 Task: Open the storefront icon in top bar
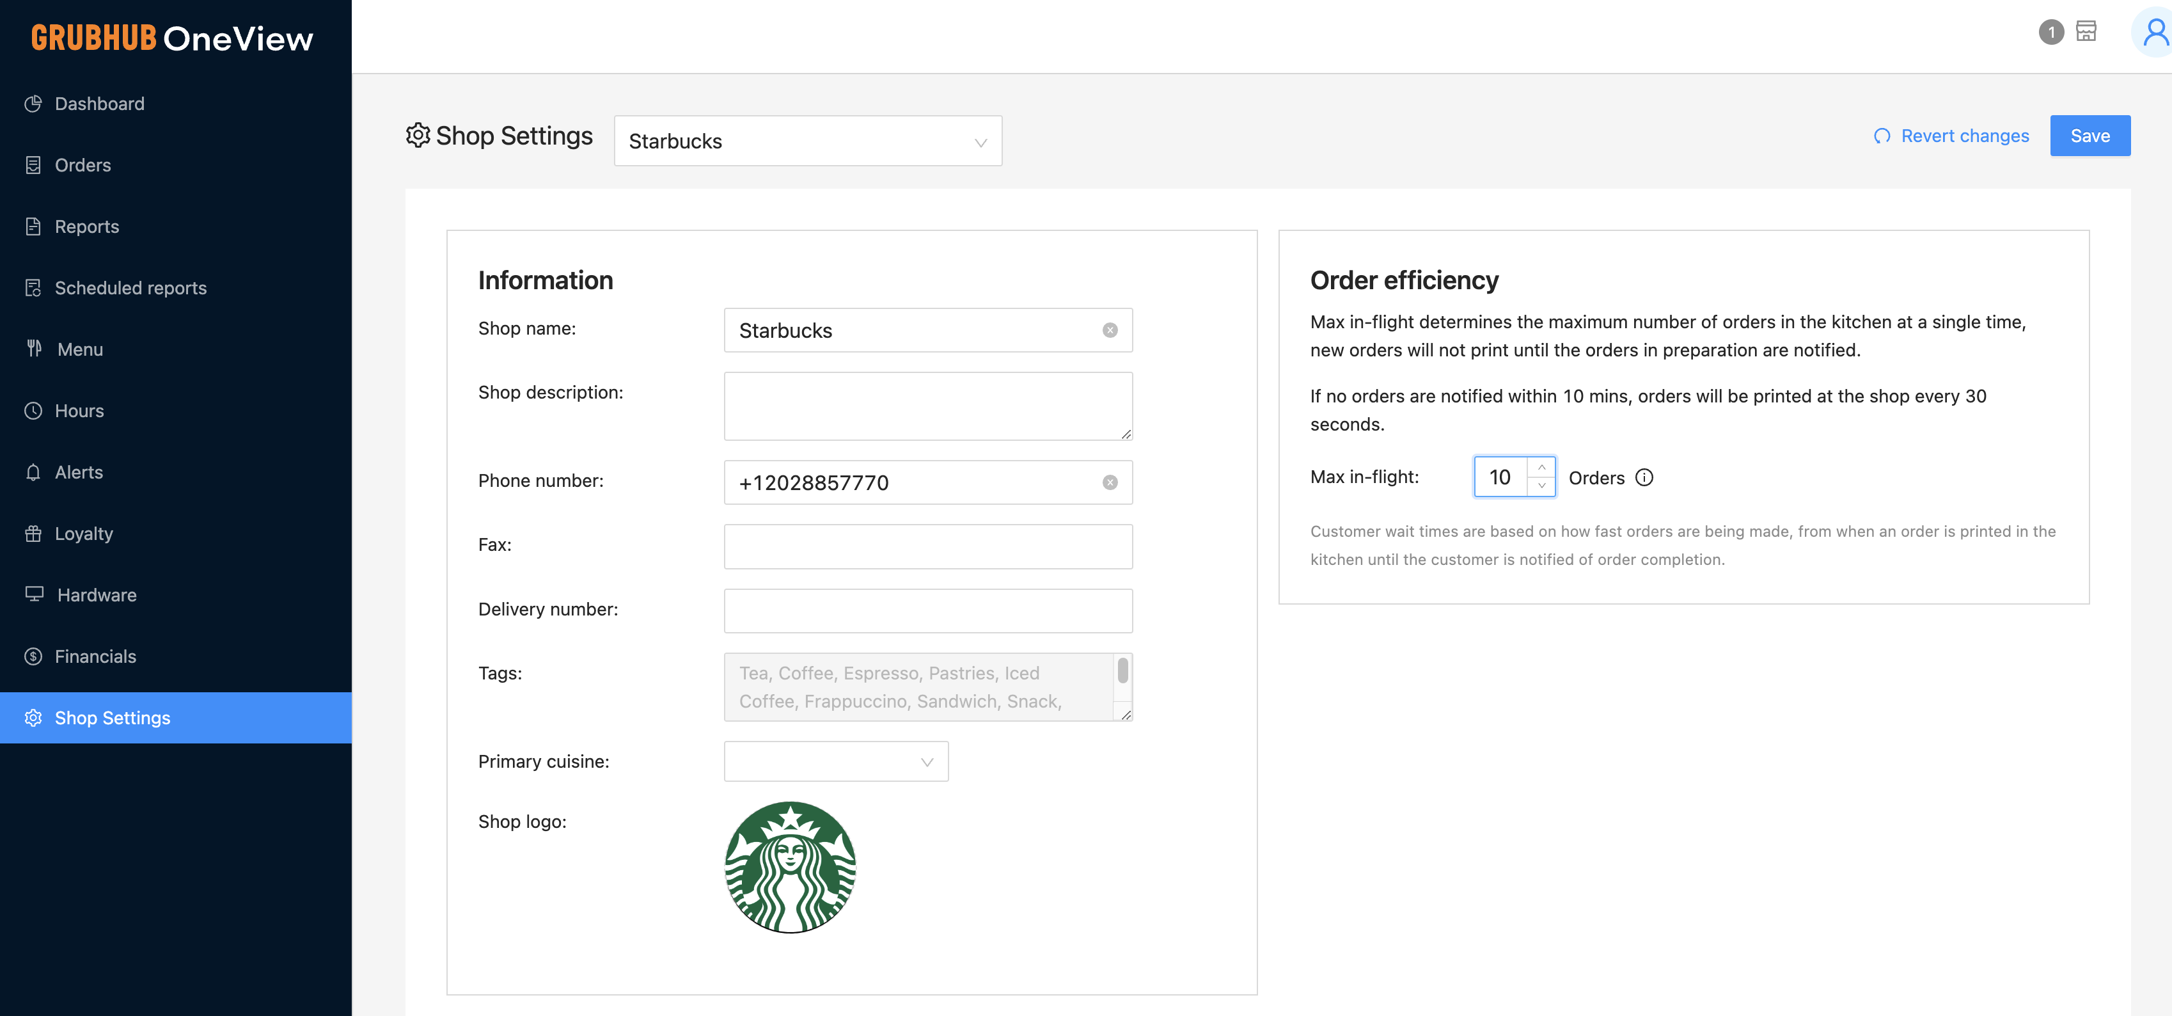(x=2086, y=31)
